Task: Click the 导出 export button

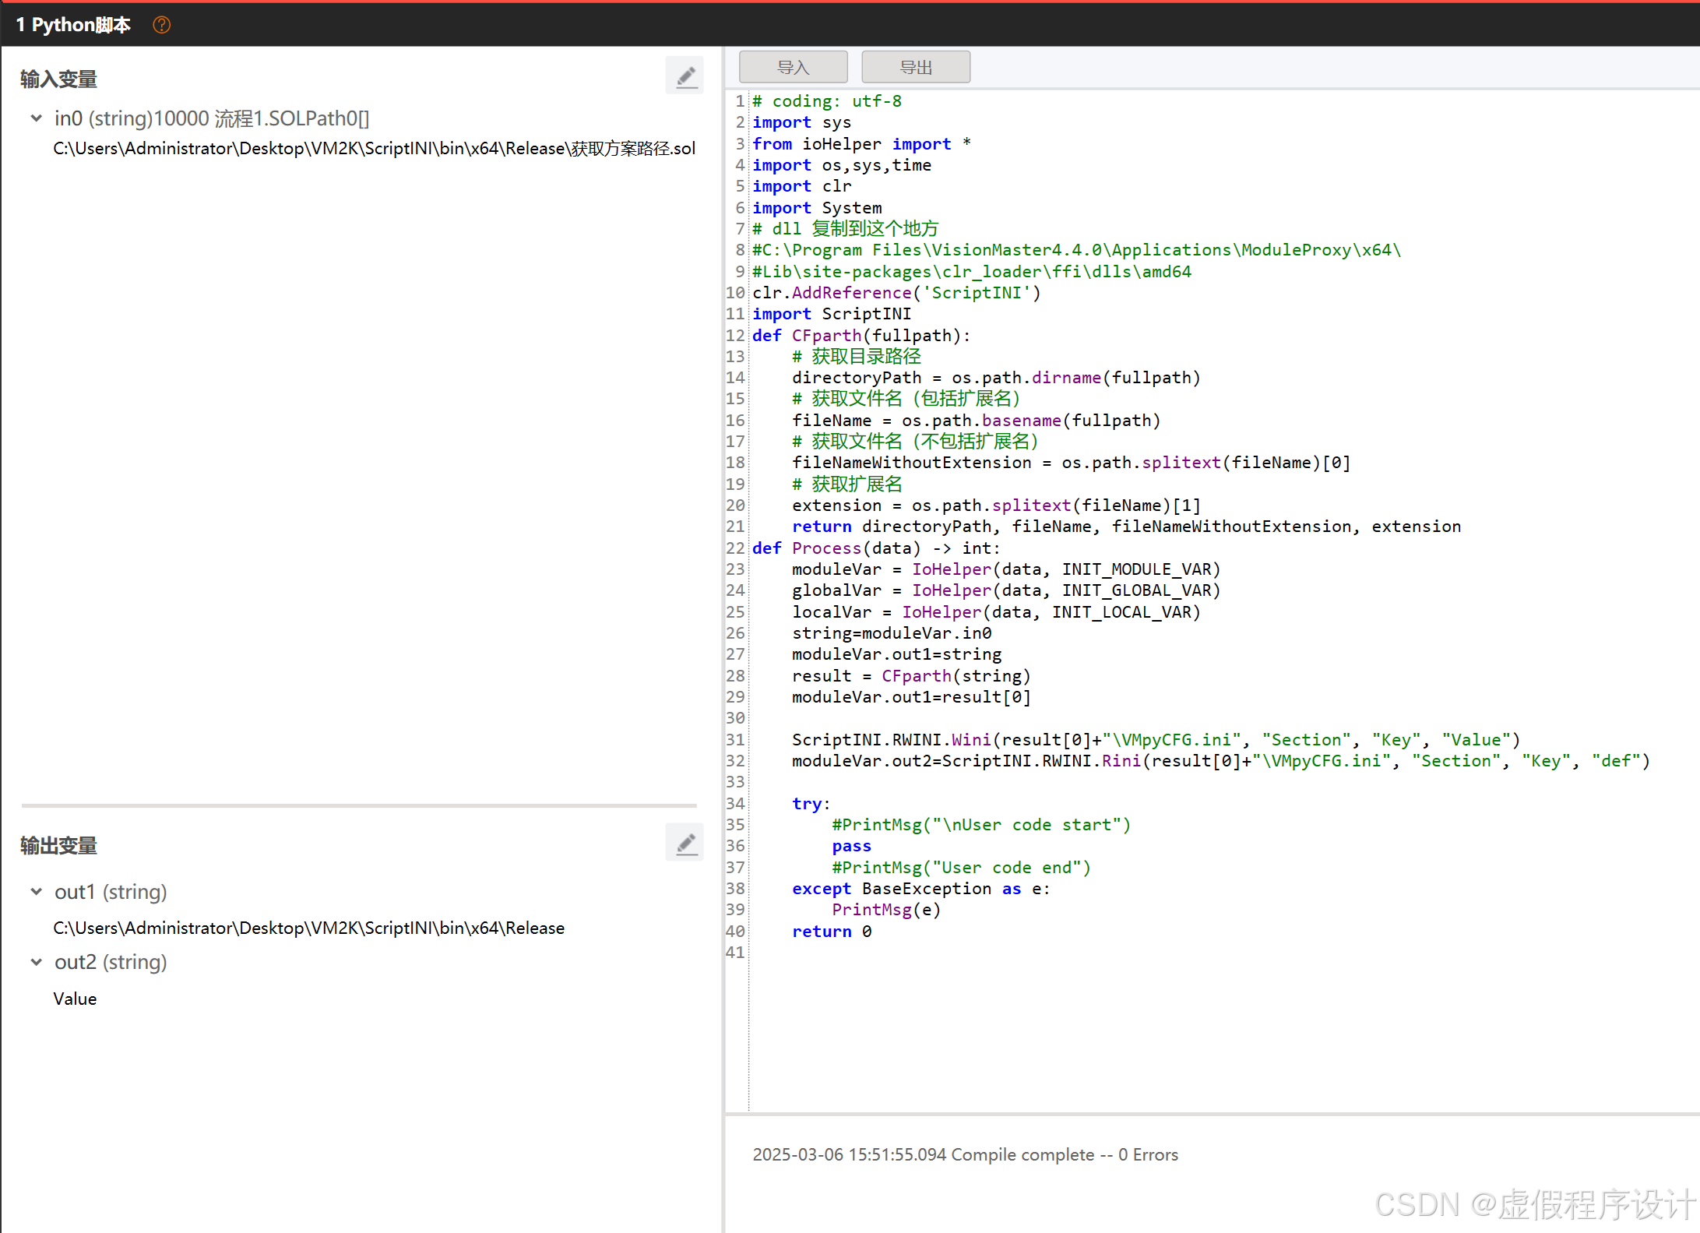Action: pos(915,68)
